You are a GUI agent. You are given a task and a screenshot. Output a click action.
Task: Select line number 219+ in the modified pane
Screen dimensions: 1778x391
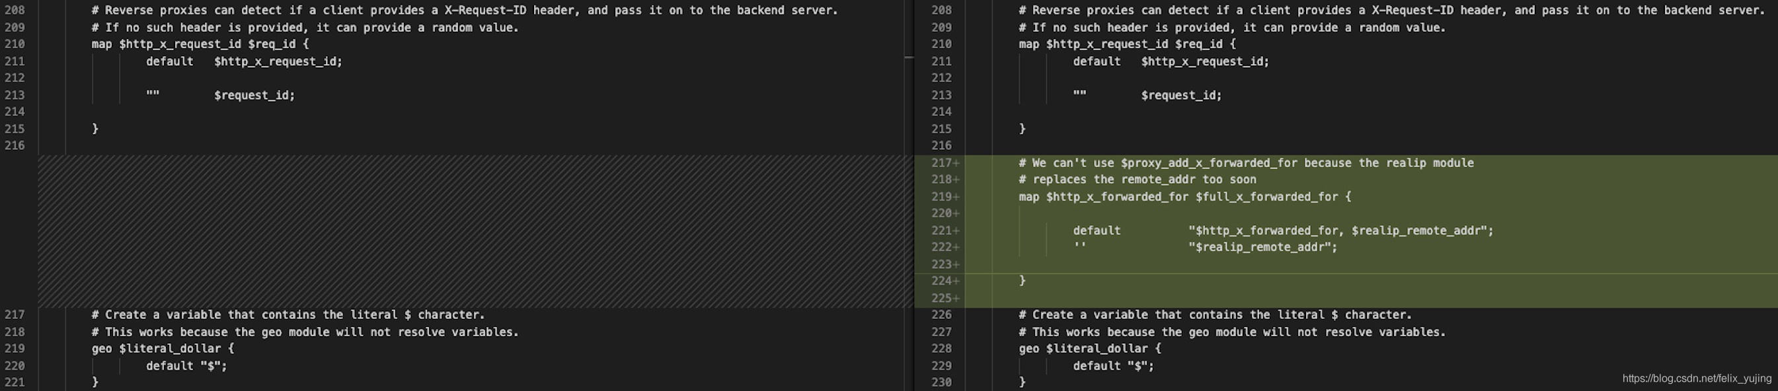coord(945,197)
